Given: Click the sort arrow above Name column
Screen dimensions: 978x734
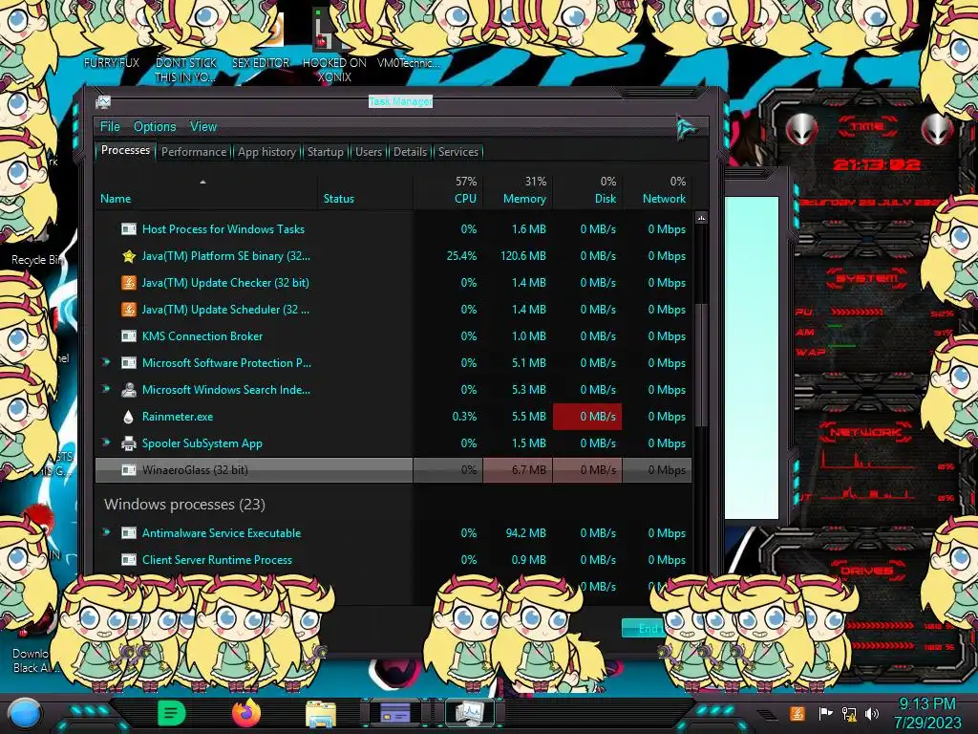Looking at the screenshot, I should (x=202, y=182).
